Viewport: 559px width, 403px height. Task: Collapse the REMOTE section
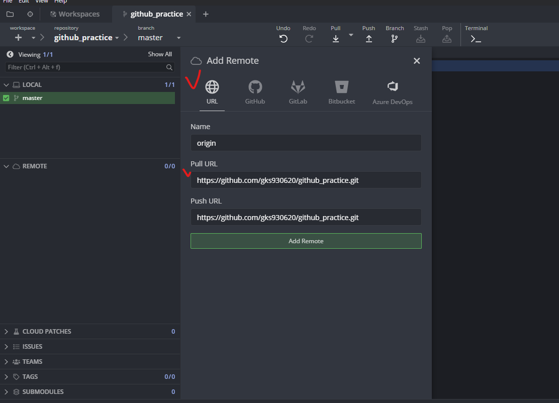(6, 166)
